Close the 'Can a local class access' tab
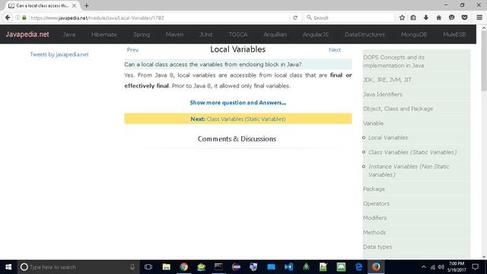 point(74,5)
